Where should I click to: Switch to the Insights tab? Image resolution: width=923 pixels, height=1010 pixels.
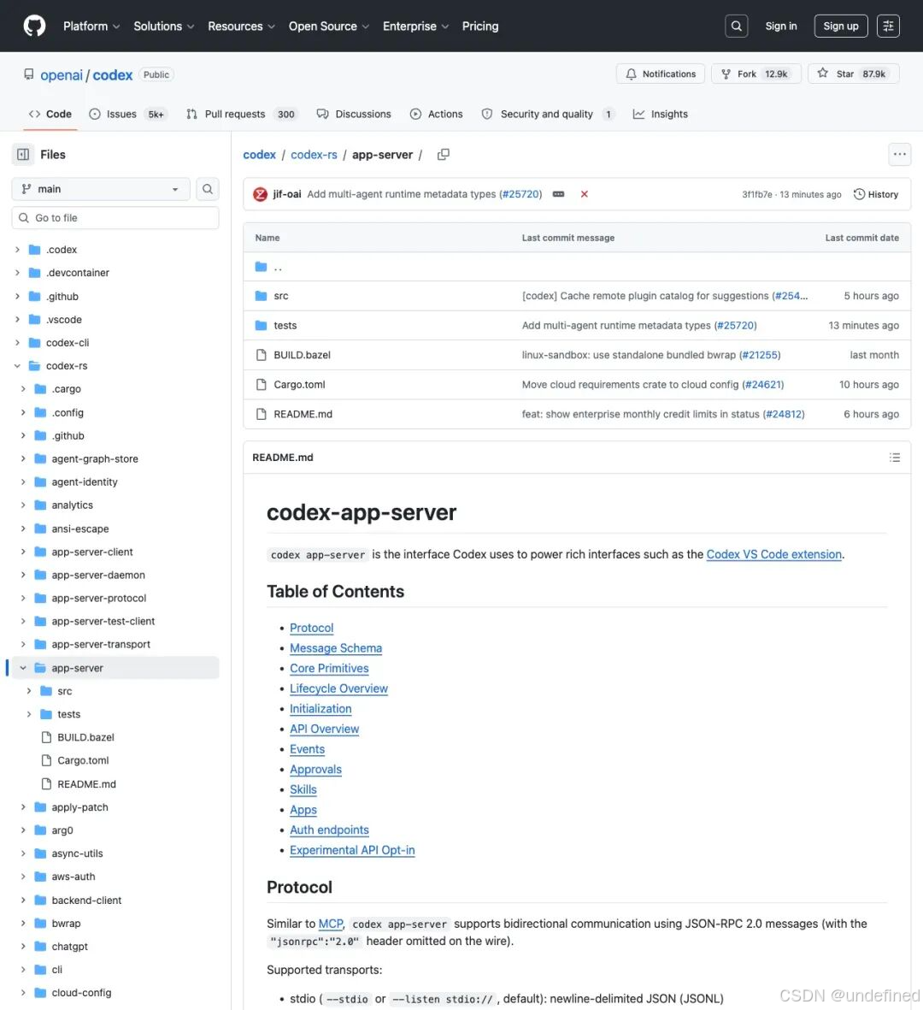[x=661, y=114]
